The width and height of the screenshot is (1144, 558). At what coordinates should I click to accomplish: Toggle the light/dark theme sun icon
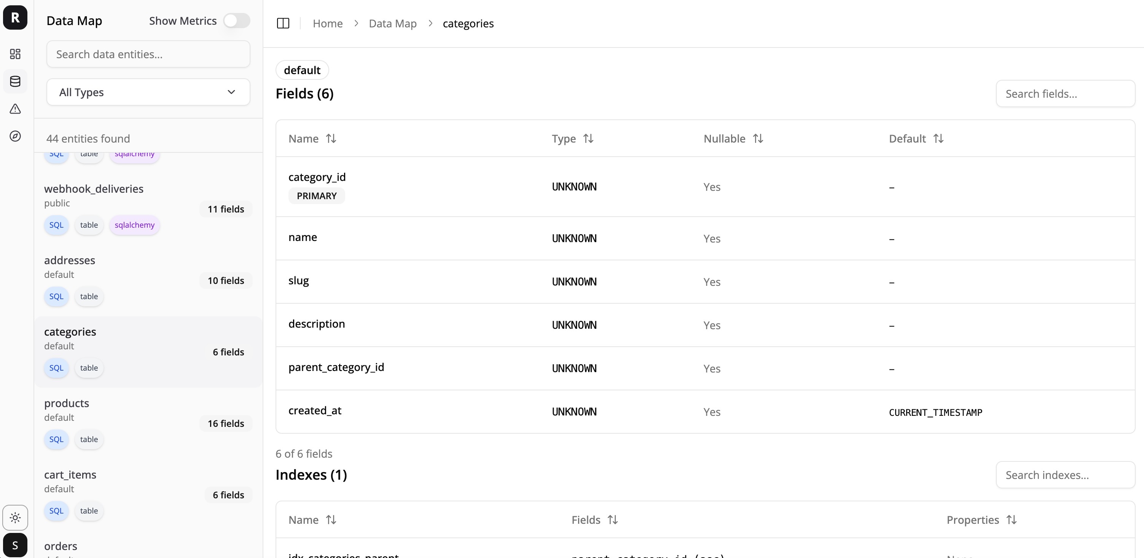[15, 517]
